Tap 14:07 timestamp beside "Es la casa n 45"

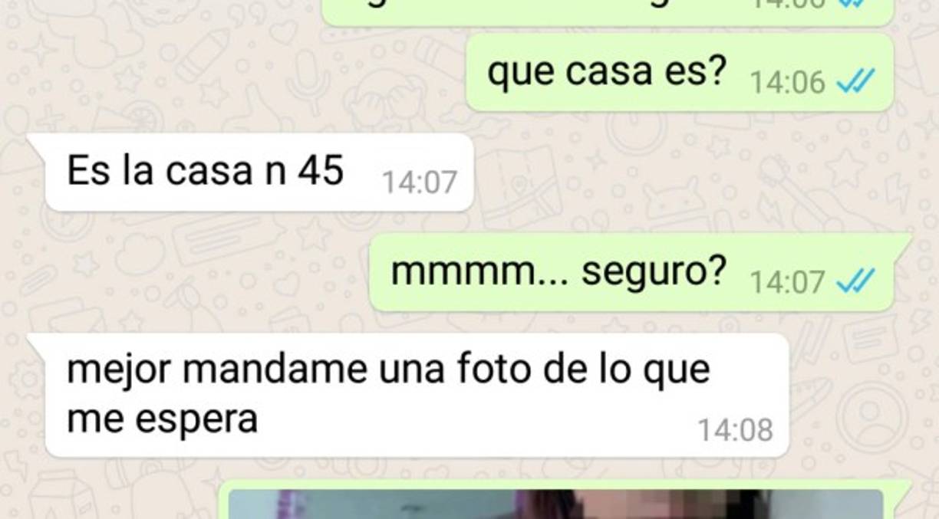(x=420, y=182)
